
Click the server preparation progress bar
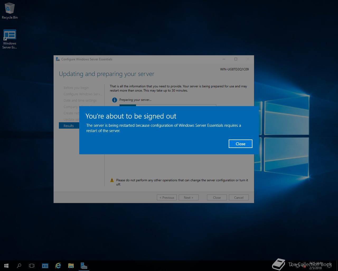pyautogui.click(x=168, y=105)
